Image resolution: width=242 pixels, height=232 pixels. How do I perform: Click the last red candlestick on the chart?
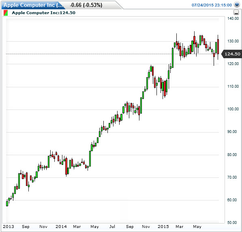(x=218, y=46)
